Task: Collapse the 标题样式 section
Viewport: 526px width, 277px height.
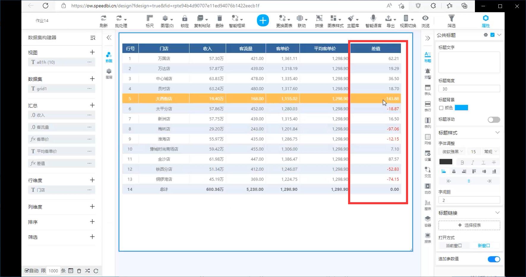Action: (x=497, y=133)
